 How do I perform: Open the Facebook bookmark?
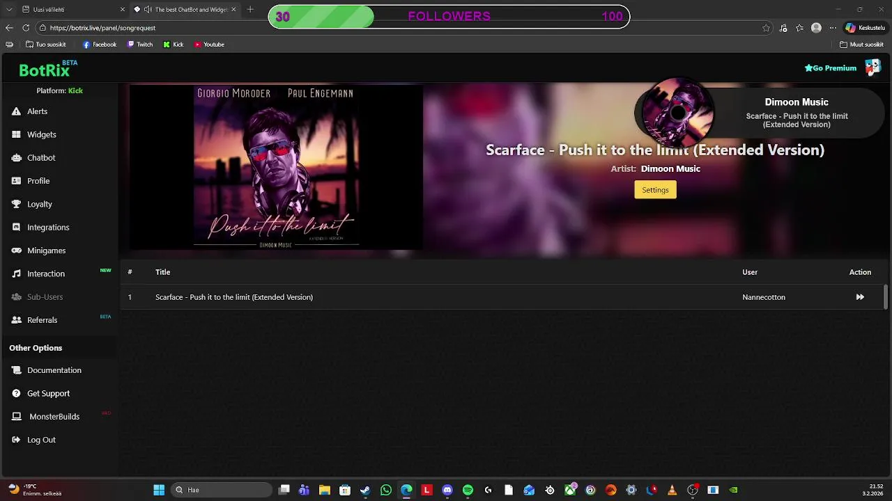click(100, 45)
